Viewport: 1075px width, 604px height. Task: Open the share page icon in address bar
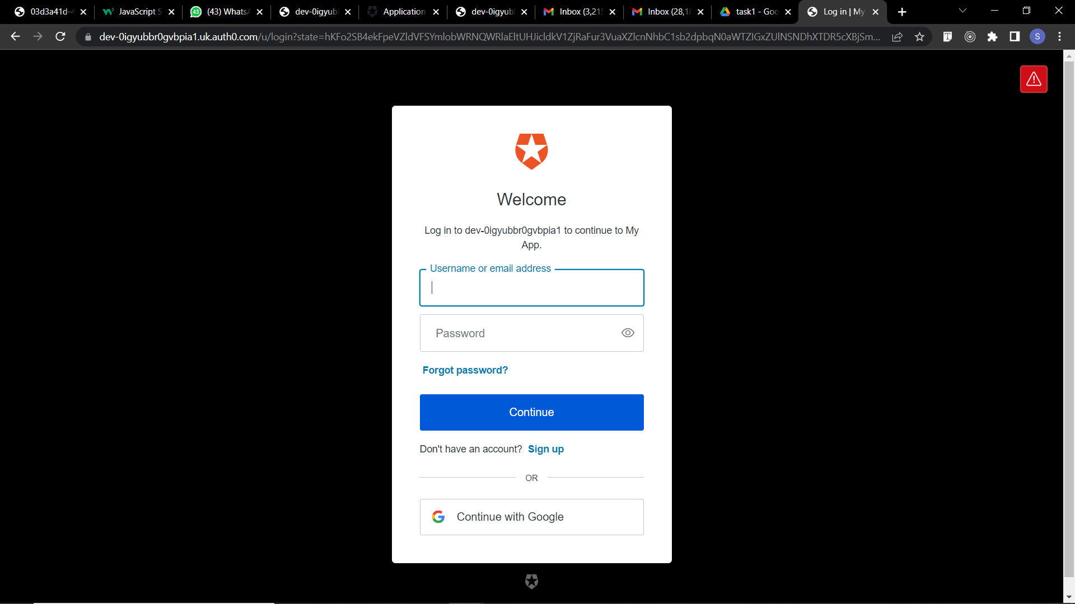[x=897, y=37]
